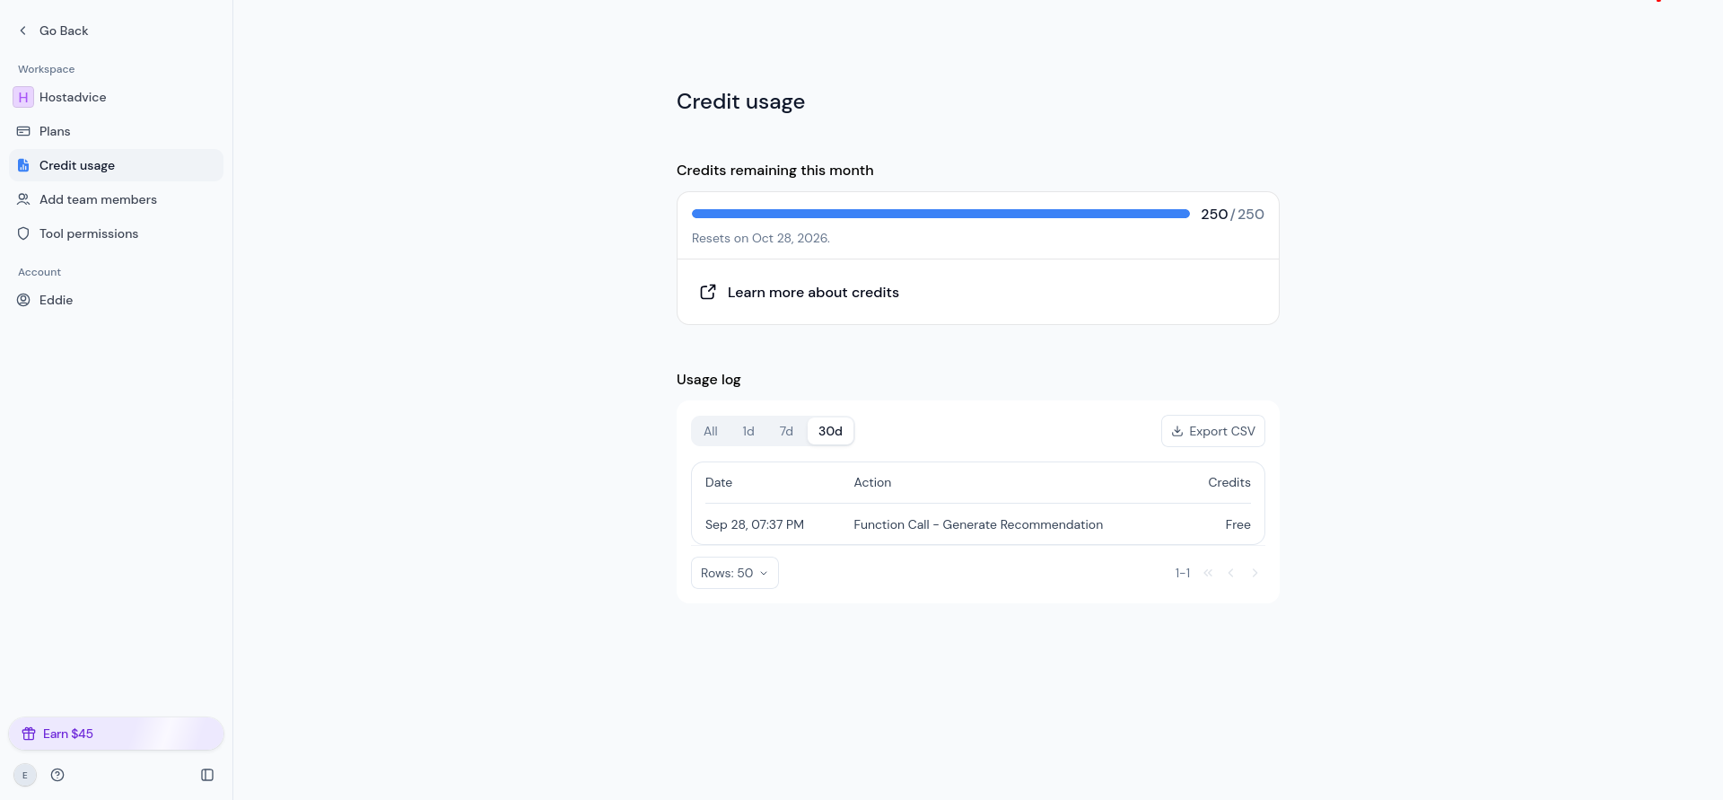Click the Credits column header
This screenshot has width=1723, height=800.
pos(1229,482)
